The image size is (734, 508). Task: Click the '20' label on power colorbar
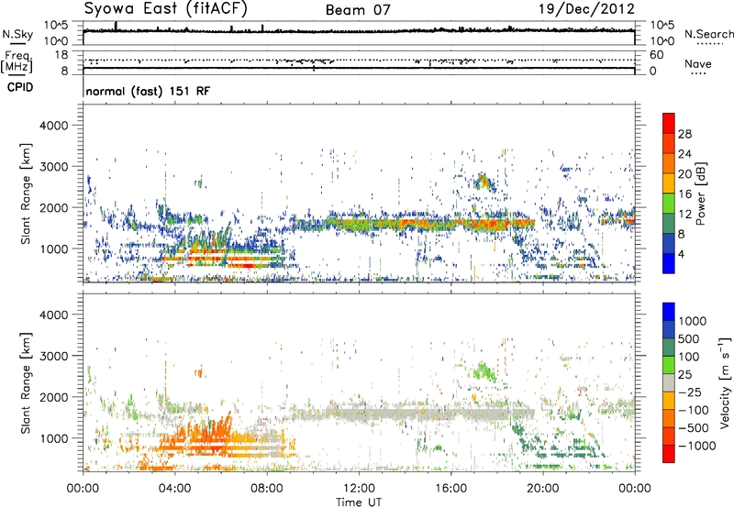684,174
